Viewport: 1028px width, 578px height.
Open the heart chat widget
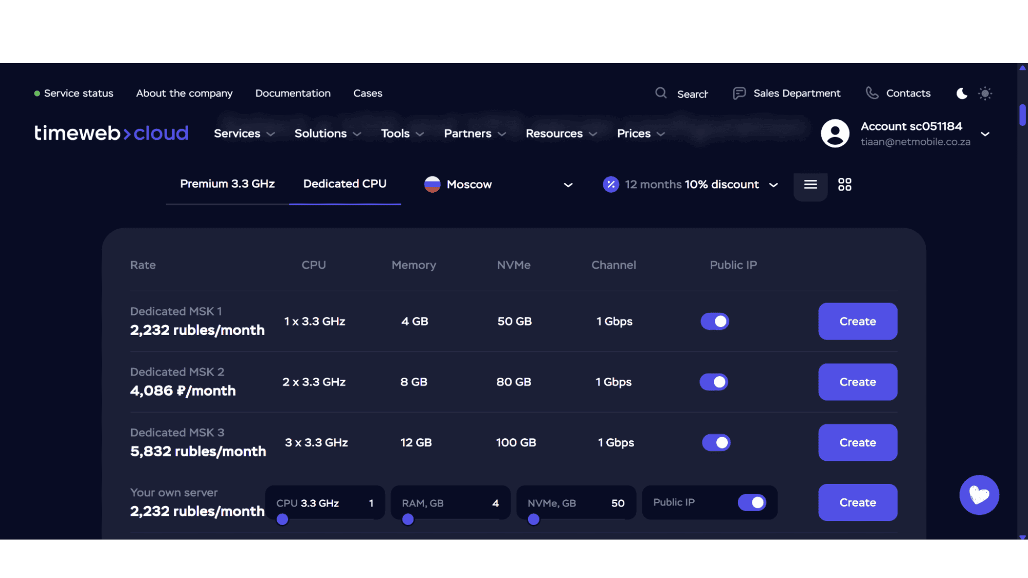979,495
